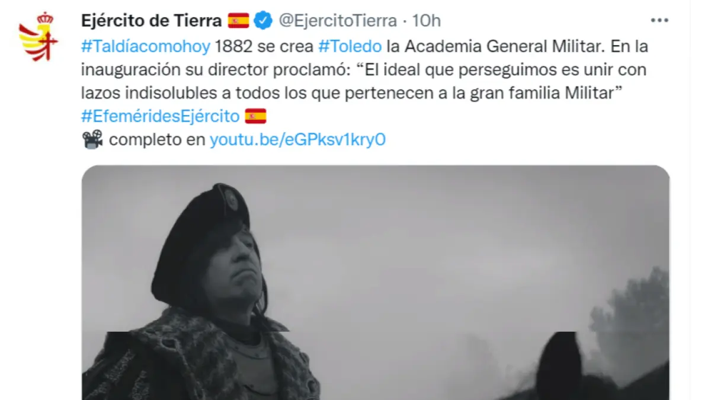Open the #Toledo hashtag
This screenshot has height=400, width=711.
click(x=350, y=46)
